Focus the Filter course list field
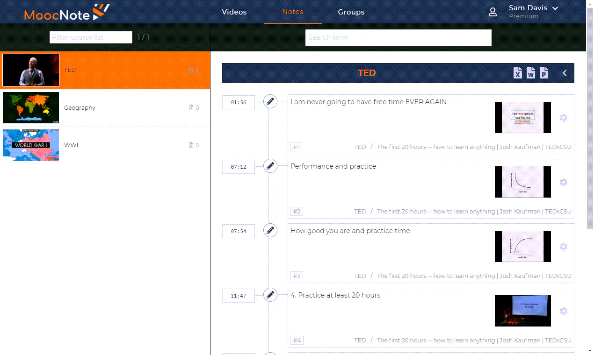Image resolution: width=594 pixels, height=355 pixels. pos(91,37)
